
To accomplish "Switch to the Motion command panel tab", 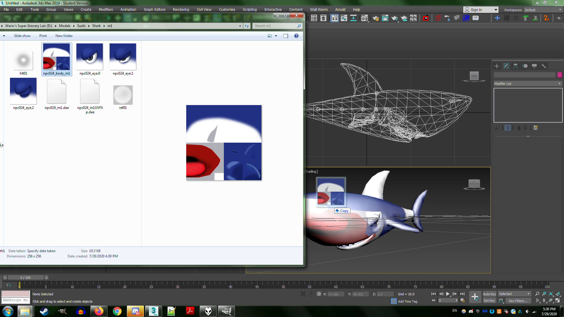I will [x=525, y=66].
